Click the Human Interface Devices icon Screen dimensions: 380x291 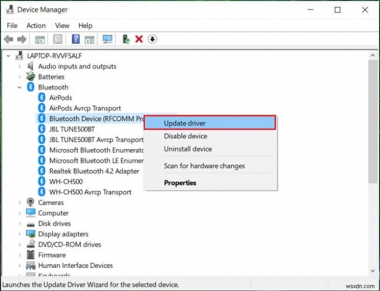tap(30, 265)
